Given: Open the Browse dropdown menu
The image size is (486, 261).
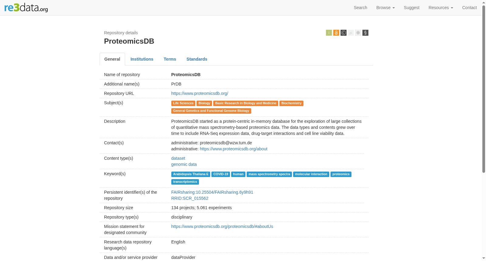Looking at the screenshot, I should coord(385,8).
